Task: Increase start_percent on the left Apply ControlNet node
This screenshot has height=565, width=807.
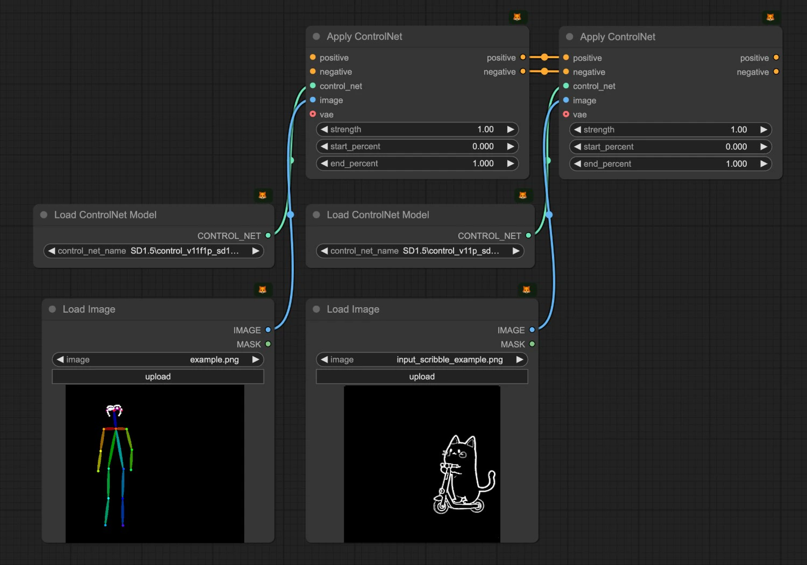Action: pyautogui.click(x=511, y=146)
